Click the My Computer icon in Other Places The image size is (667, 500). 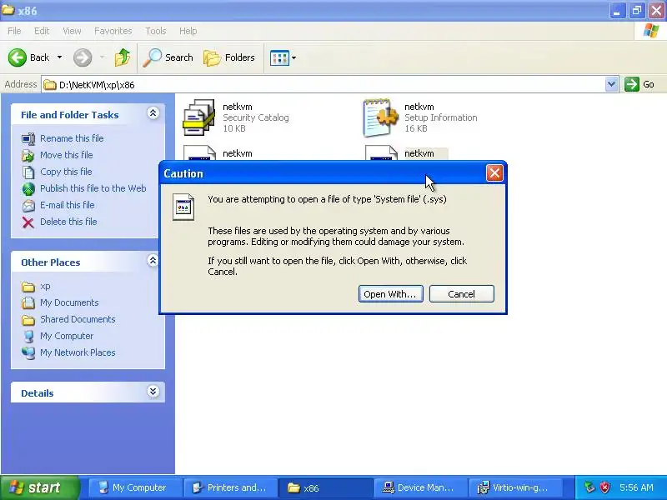point(28,336)
